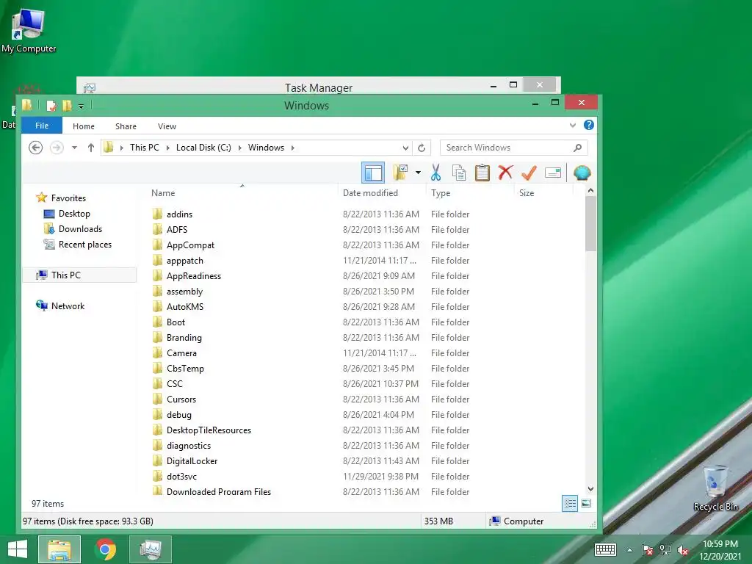Expand the ribbon with the chevron

tap(573, 125)
